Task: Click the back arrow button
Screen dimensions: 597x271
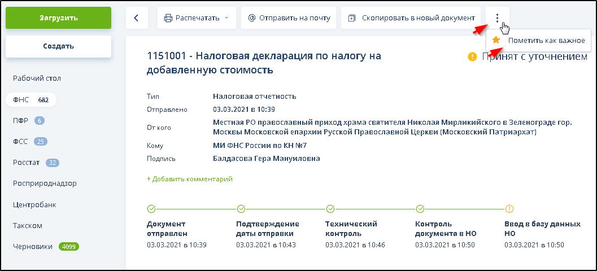Action: tap(136, 18)
